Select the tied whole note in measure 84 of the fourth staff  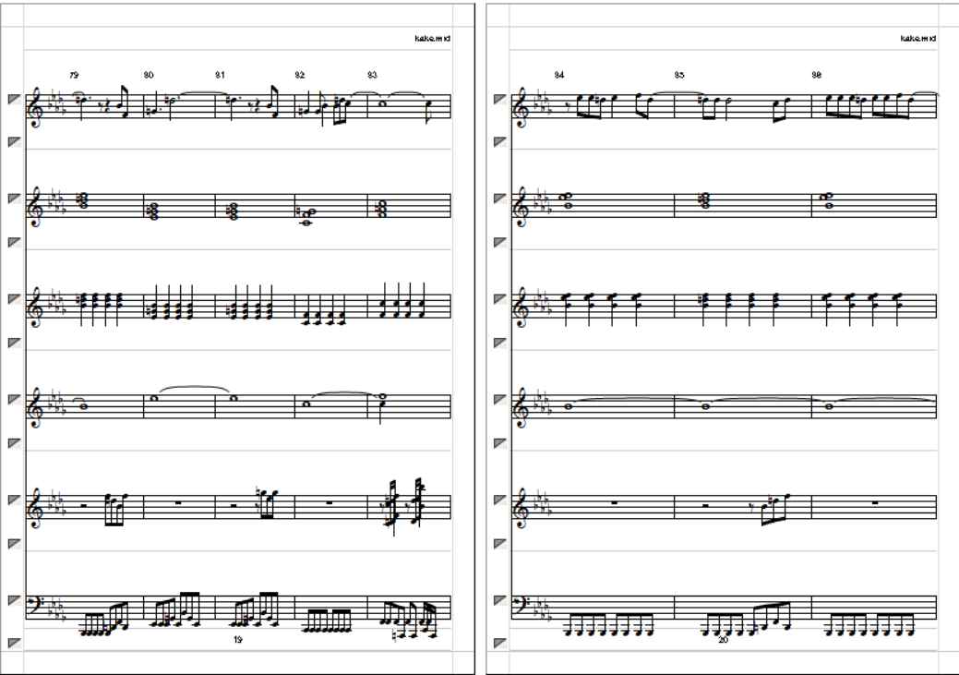569,406
